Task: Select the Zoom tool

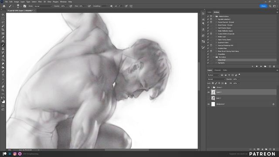Action: pos(3,90)
